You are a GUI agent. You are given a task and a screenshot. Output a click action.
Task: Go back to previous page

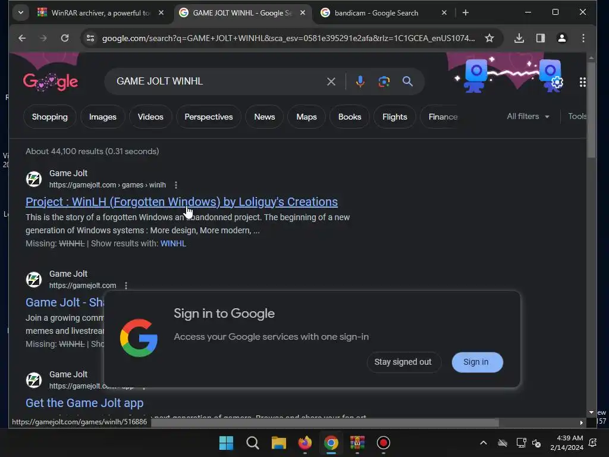click(x=22, y=38)
